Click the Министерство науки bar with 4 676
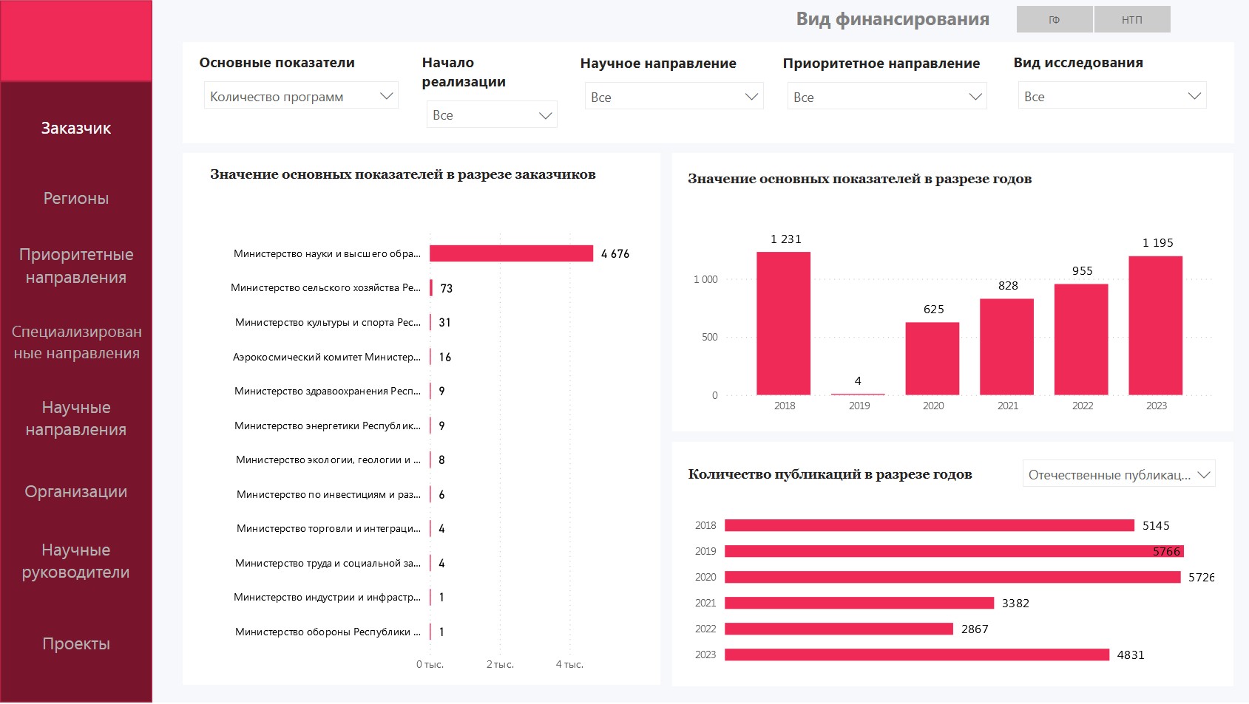Screen dimensions: 1249x704 [x=511, y=253]
